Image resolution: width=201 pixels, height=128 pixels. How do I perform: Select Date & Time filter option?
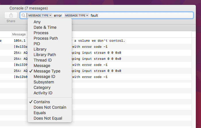point(50,27)
